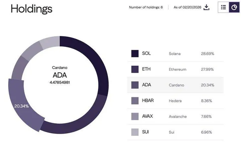This screenshot has height=142, width=241.
Task: Select the Solana row in legend
Action: point(175,54)
